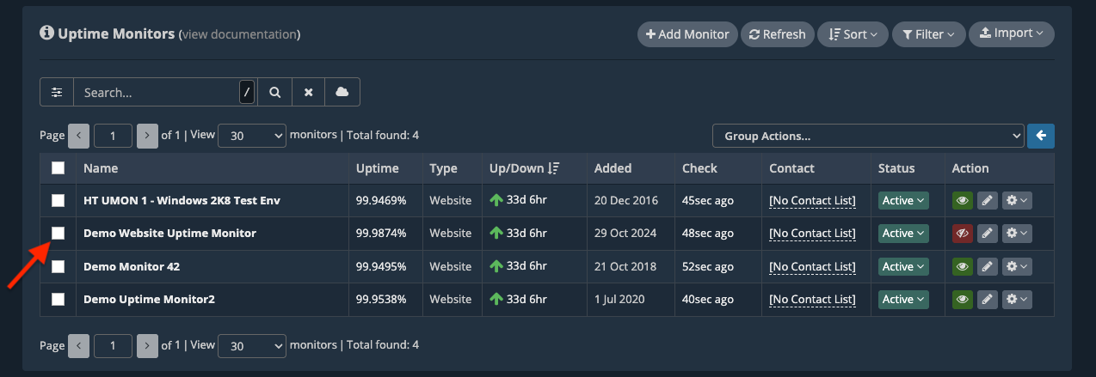Open gear settings menu for Demo Uptime Monitor2

click(1017, 300)
